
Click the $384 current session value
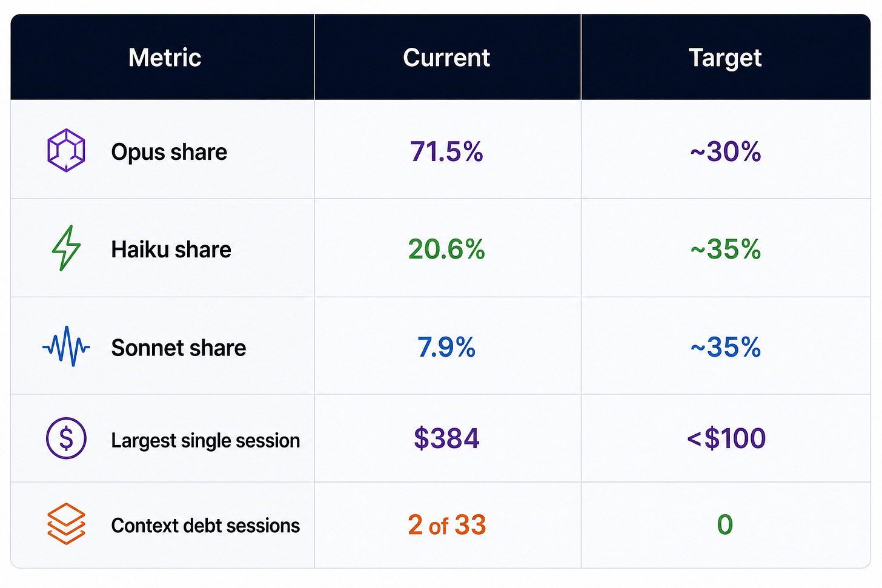[x=446, y=438]
